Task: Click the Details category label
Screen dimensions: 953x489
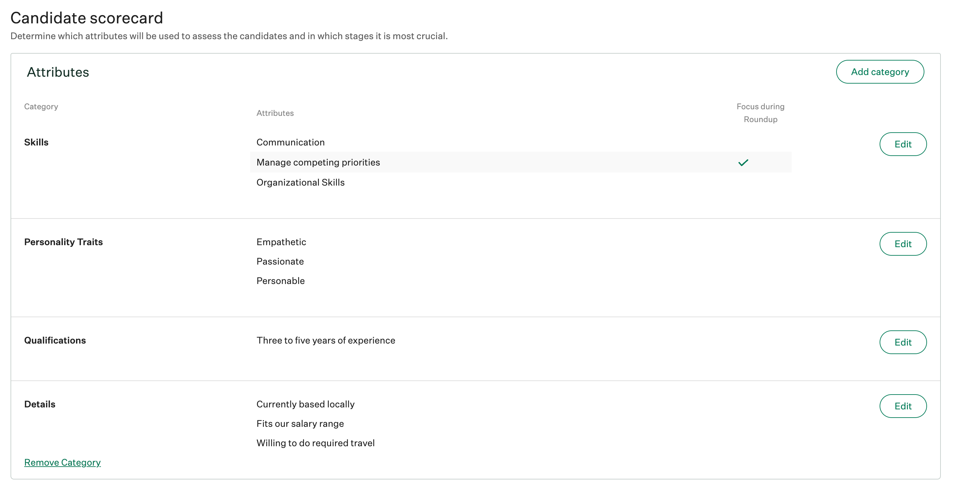Action: click(x=39, y=404)
